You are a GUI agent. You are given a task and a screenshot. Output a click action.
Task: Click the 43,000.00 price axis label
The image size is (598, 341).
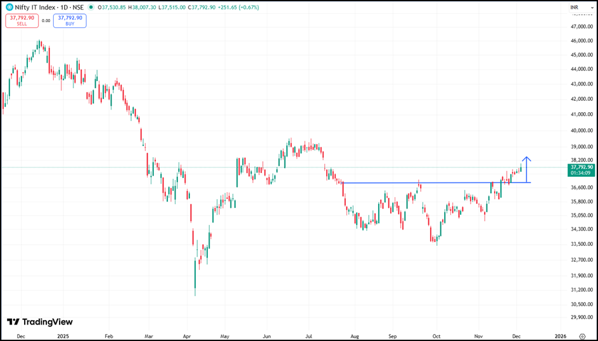582,84
